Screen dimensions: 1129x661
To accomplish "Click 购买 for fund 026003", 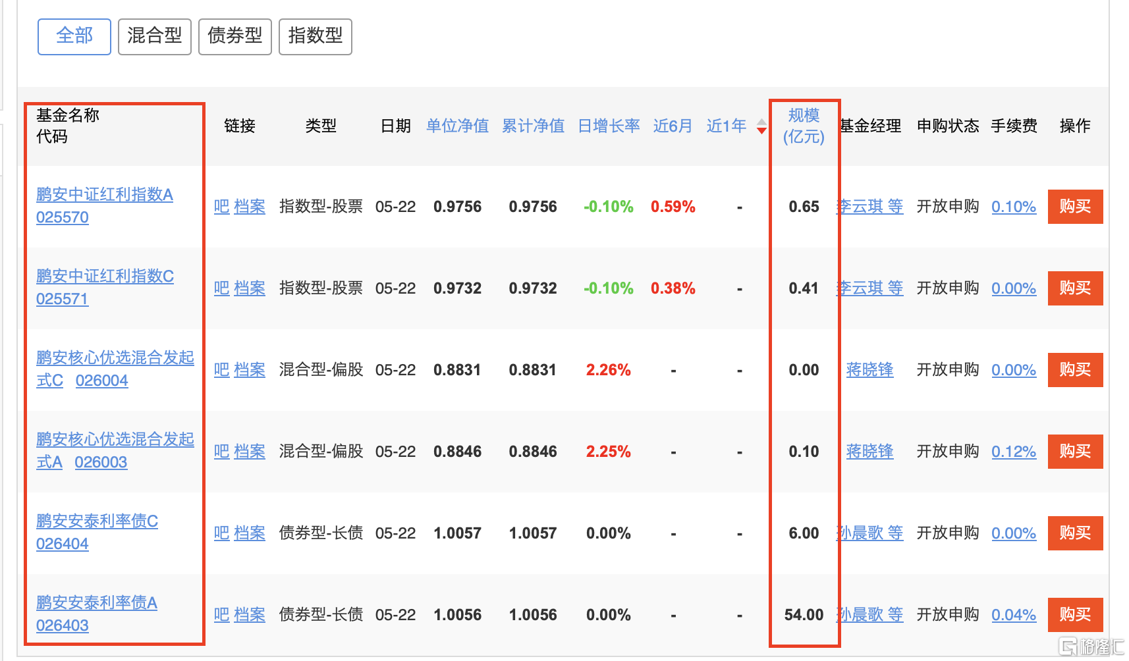I will click(x=1076, y=452).
